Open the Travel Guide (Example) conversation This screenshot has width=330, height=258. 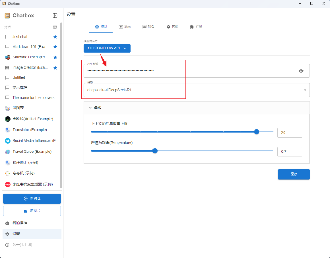[32, 152]
